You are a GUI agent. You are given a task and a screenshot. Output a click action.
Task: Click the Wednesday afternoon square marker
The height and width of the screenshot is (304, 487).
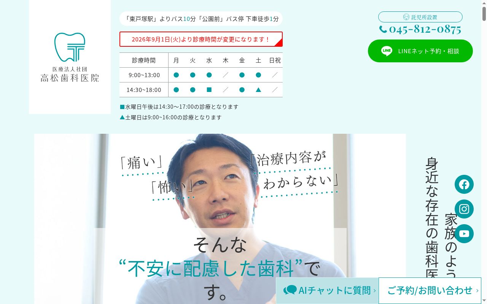[x=209, y=90]
